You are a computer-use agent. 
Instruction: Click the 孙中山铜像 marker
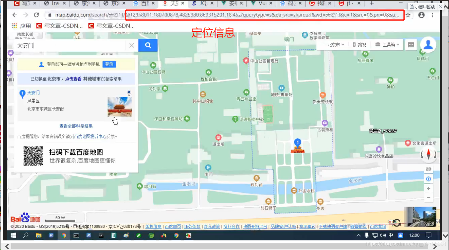pyautogui.click(x=203, y=94)
